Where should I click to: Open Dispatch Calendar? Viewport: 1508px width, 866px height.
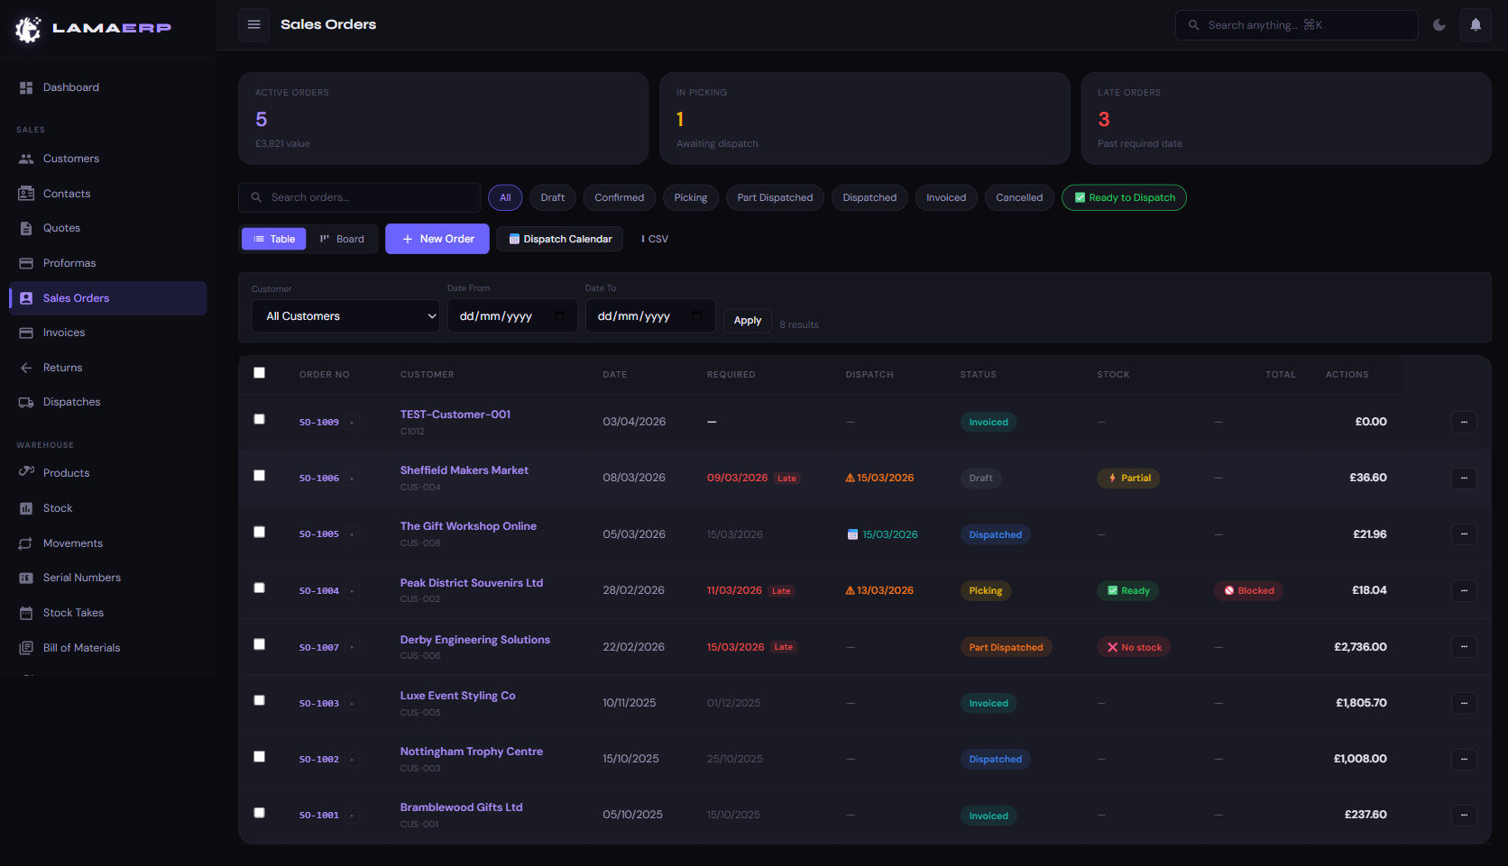(x=559, y=239)
